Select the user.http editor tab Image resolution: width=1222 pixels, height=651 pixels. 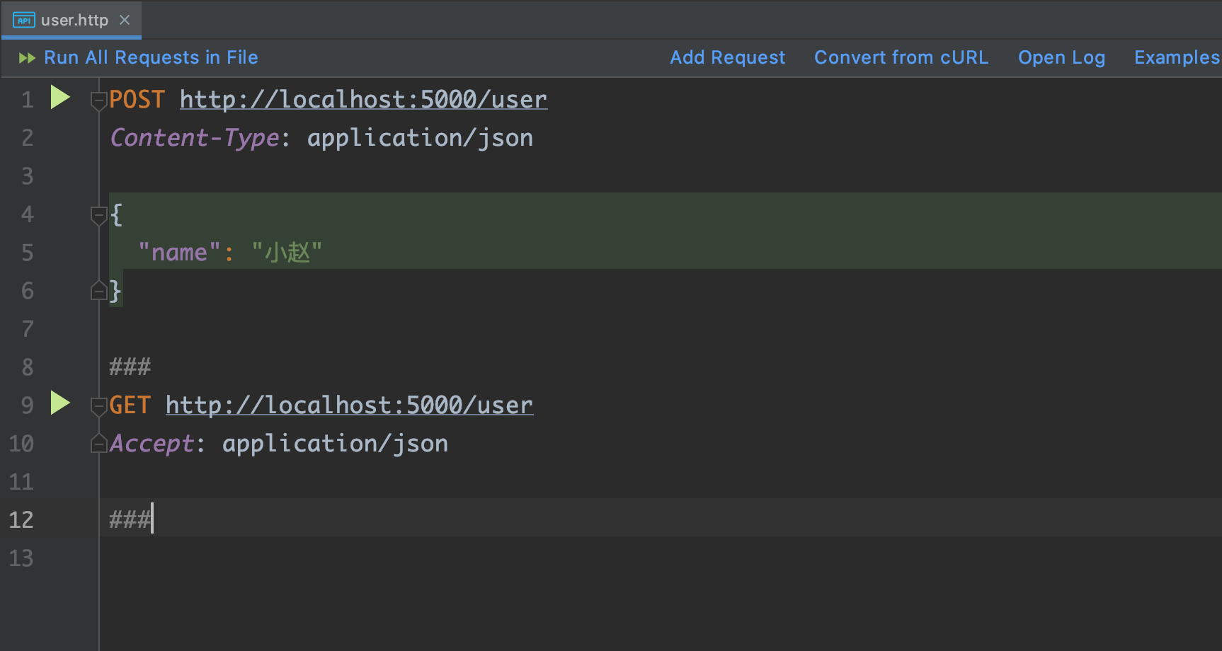point(74,20)
